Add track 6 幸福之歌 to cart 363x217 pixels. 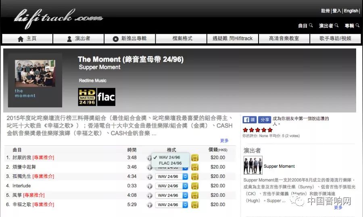(x=195, y=205)
